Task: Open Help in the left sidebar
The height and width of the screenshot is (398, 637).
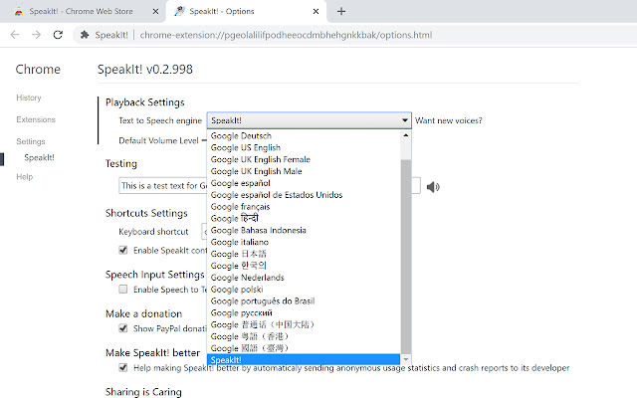Action: pos(24,176)
